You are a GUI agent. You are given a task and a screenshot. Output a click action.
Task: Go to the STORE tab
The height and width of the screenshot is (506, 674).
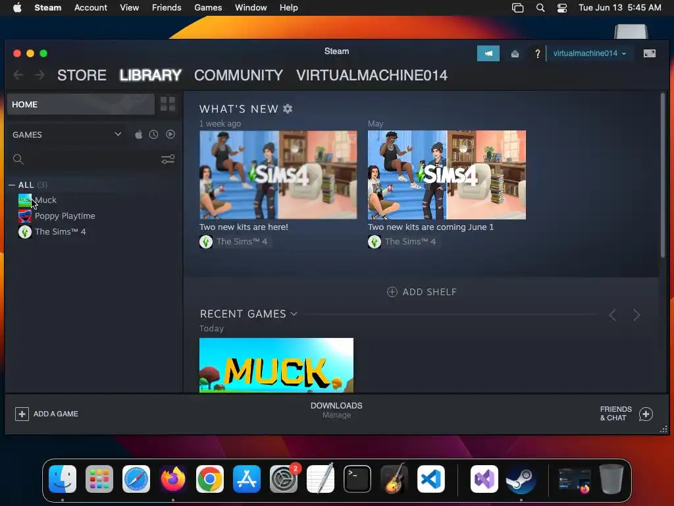pos(82,75)
